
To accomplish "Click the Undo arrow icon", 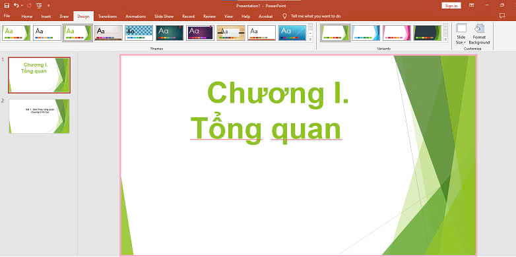I will point(16,5).
